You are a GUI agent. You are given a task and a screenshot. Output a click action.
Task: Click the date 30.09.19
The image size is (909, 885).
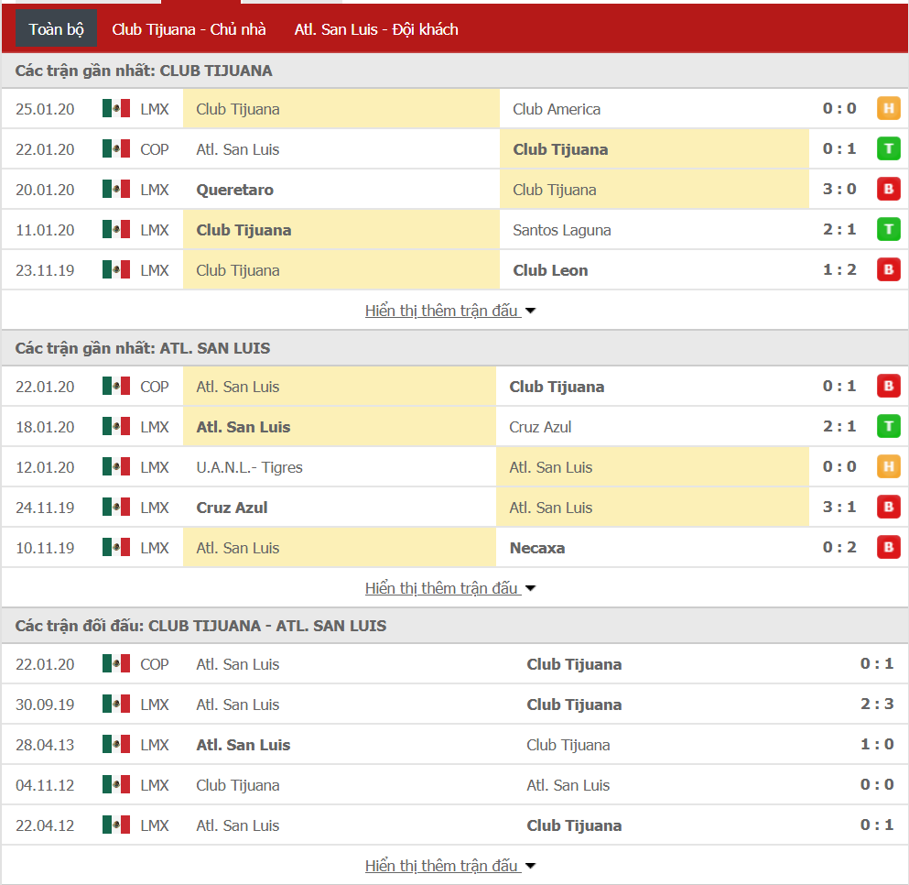pos(45,705)
